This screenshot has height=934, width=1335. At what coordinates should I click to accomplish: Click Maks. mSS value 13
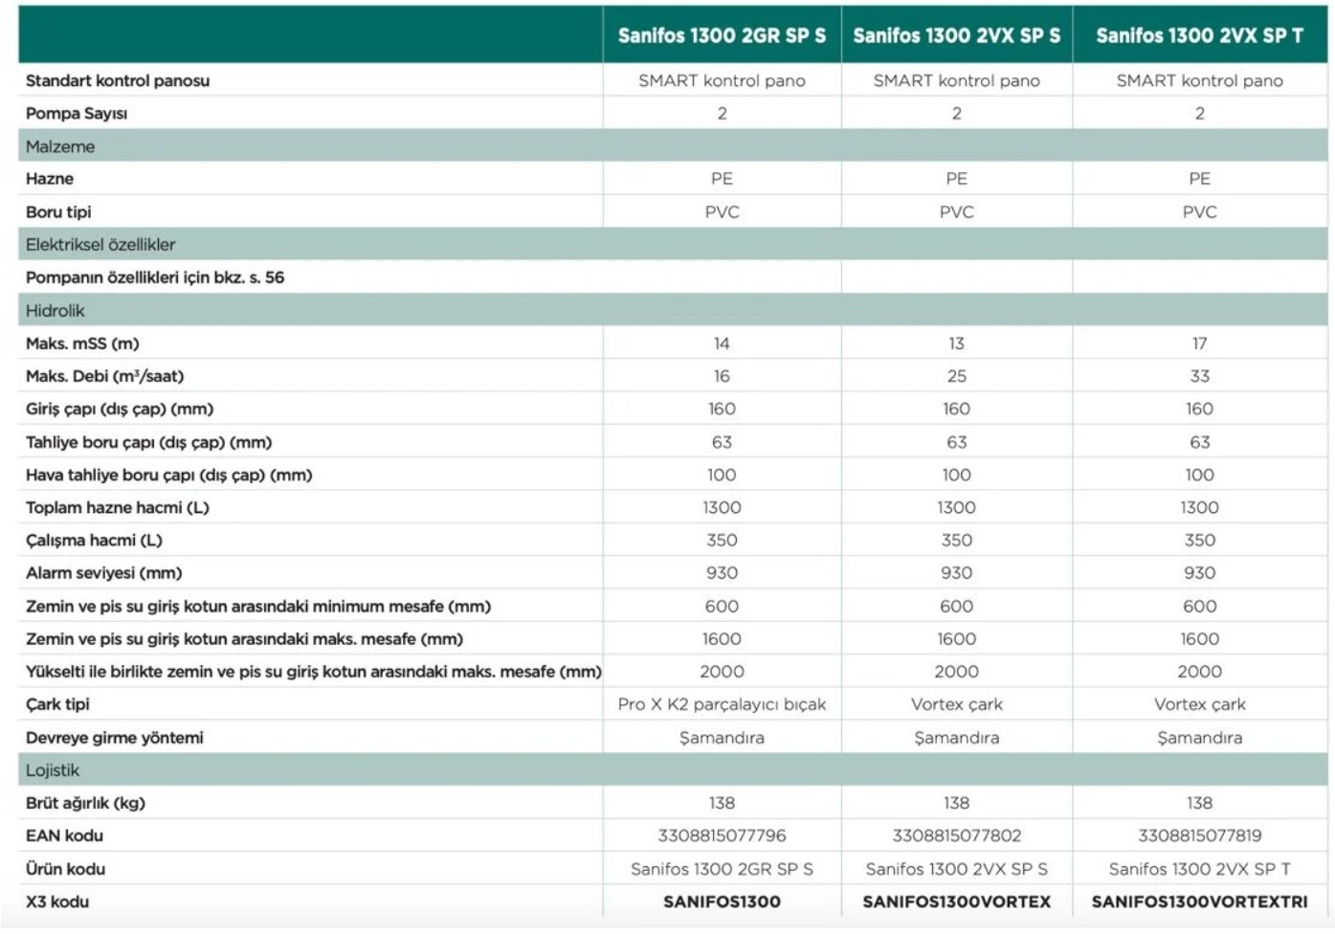956,343
